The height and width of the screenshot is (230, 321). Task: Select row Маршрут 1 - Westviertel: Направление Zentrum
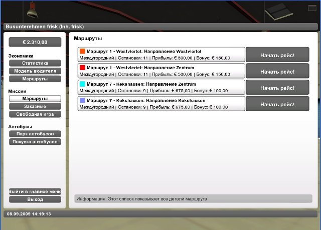pos(162,71)
